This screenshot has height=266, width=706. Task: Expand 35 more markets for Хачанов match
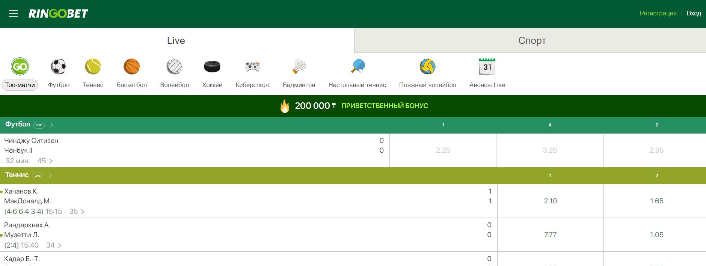coord(77,212)
